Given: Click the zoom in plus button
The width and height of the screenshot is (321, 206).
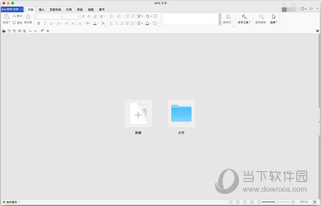Looking at the screenshot, I should [x=293, y=202].
